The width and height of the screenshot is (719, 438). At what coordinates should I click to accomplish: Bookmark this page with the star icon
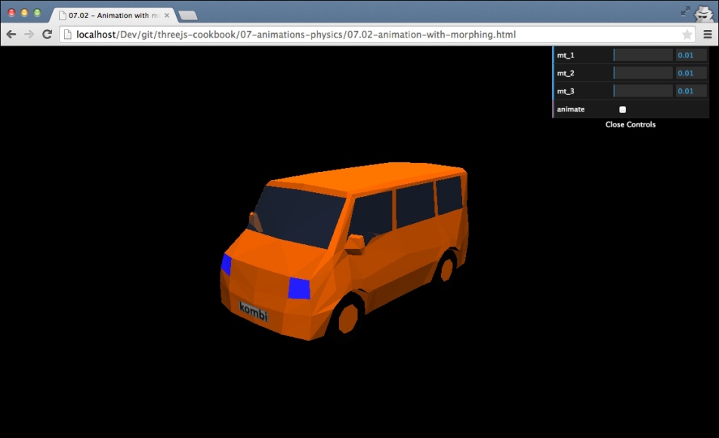pos(687,35)
